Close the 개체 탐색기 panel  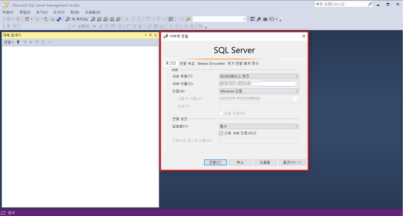coord(155,35)
